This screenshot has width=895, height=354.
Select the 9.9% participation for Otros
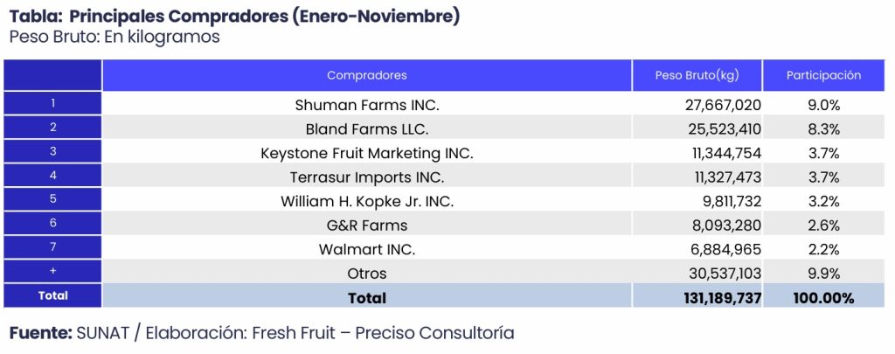tap(823, 274)
